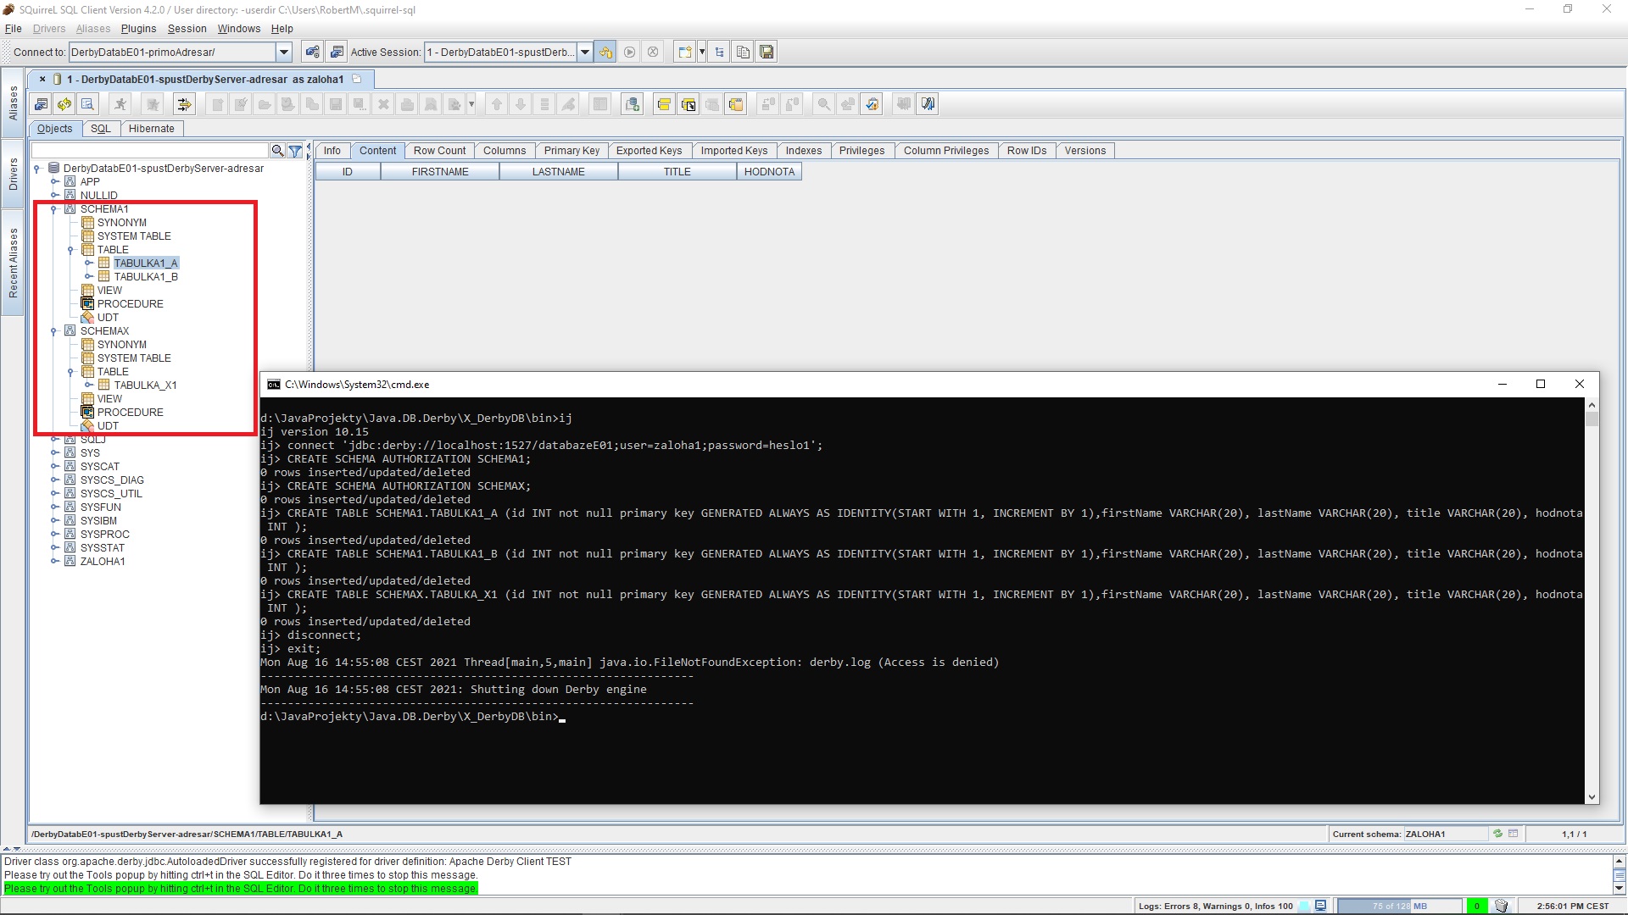Viewport: 1628px width, 915px height.
Task: Click the yellow window with black arrow icon
Action: click(689, 104)
